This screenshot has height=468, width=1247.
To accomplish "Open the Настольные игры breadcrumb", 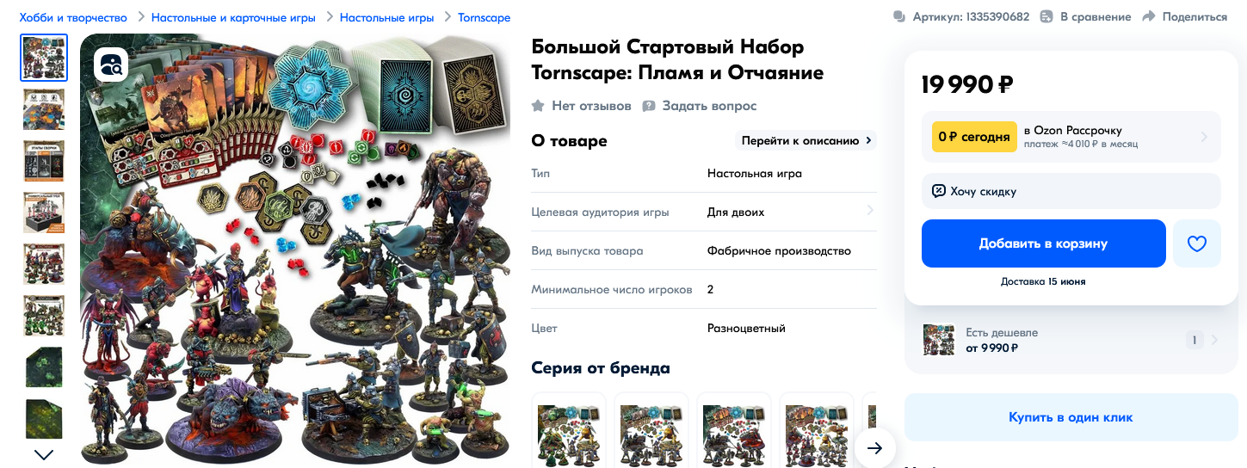I will pyautogui.click(x=386, y=17).
